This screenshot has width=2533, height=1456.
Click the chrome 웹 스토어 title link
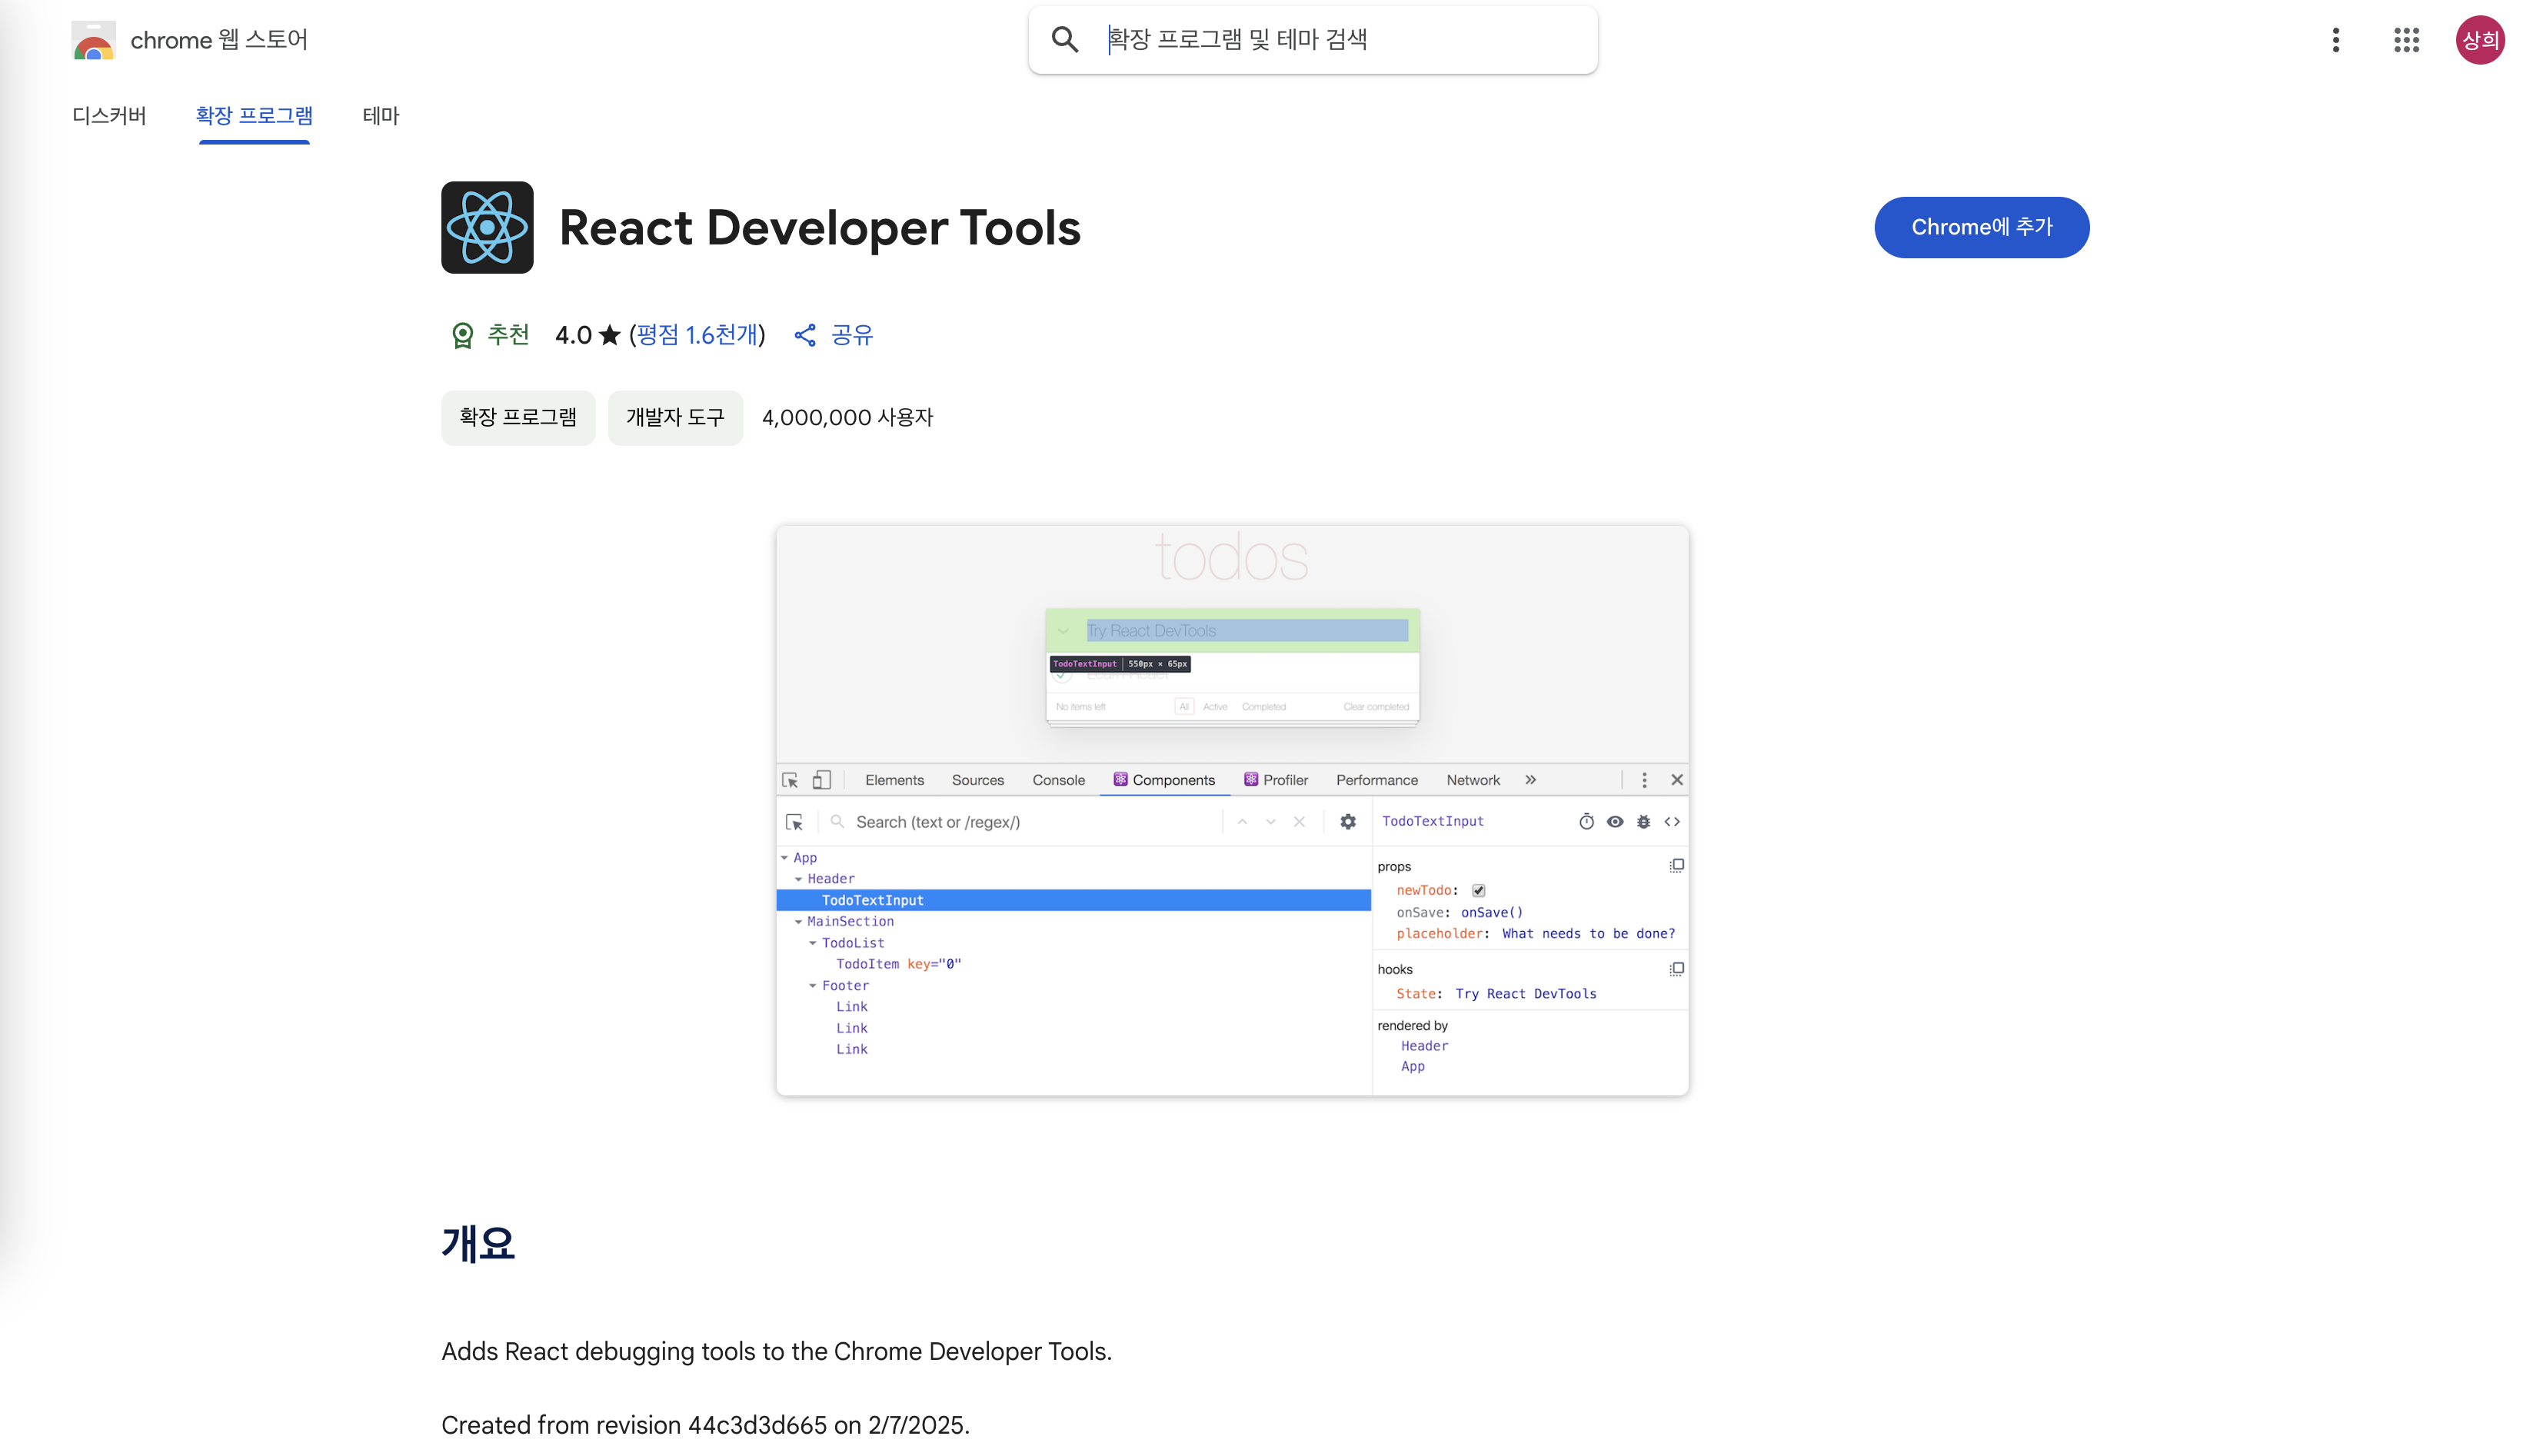coord(219,40)
